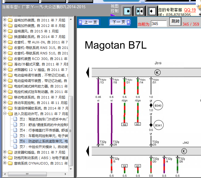
Task: Select folder icon of 电动座椅调节装置 带记忆功能
Action: [x=10, y=81]
